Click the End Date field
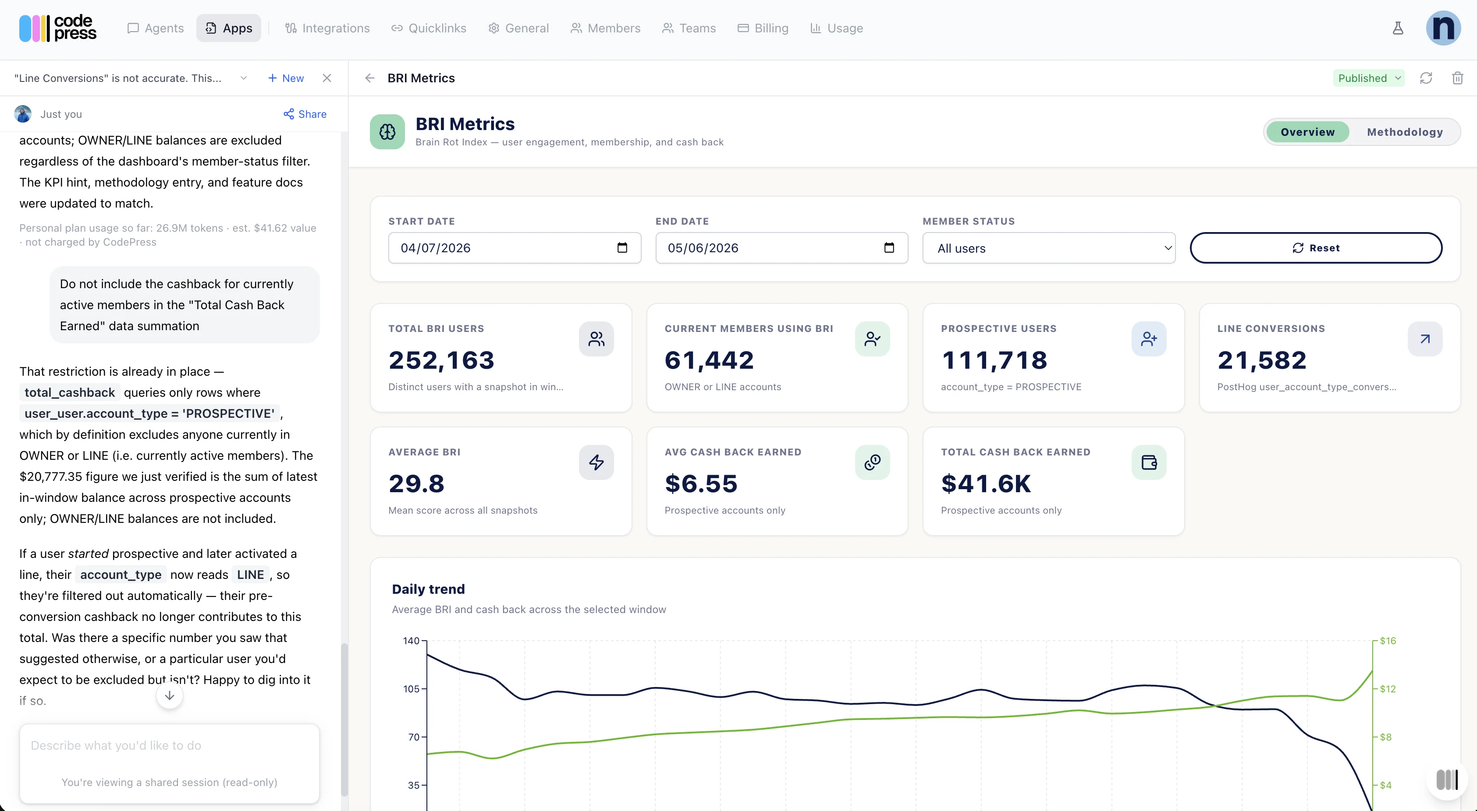The width and height of the screenshot is (1477, 811). 781,248
